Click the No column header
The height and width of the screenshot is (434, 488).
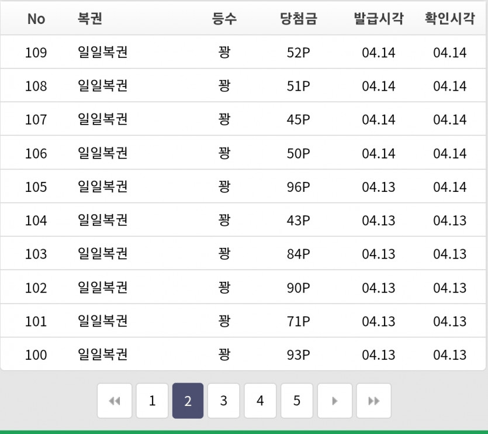(36, 19)
